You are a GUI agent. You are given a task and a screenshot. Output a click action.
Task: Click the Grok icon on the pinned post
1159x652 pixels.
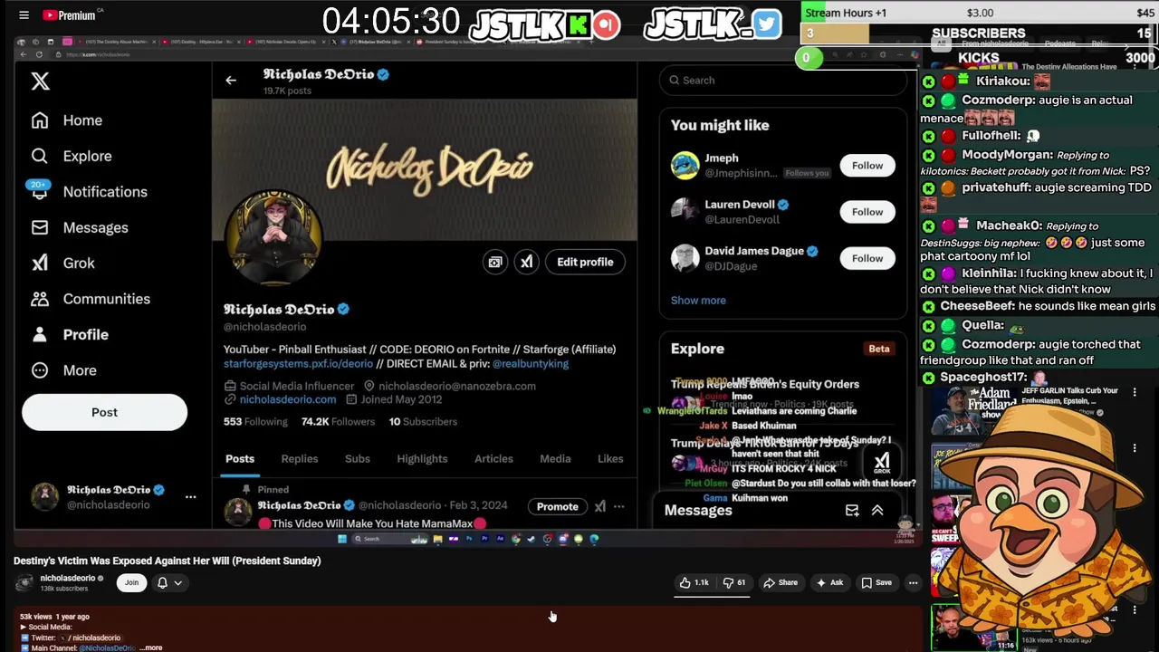tap(599, 506)
